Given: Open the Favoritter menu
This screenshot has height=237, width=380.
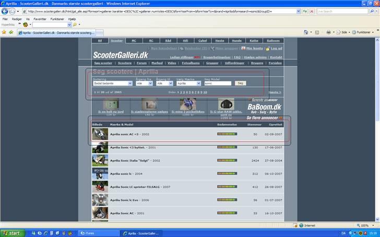Looking at the screenshot, I should 40,19.
